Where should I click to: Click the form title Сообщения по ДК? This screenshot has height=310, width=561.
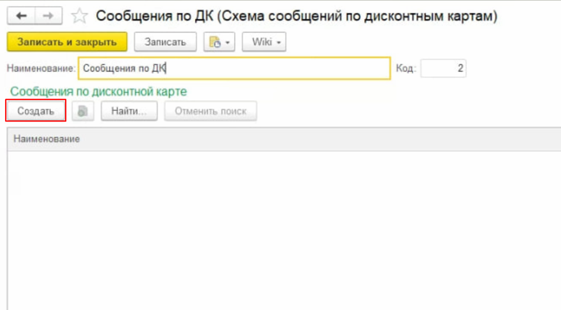click(x=296, y=16)
